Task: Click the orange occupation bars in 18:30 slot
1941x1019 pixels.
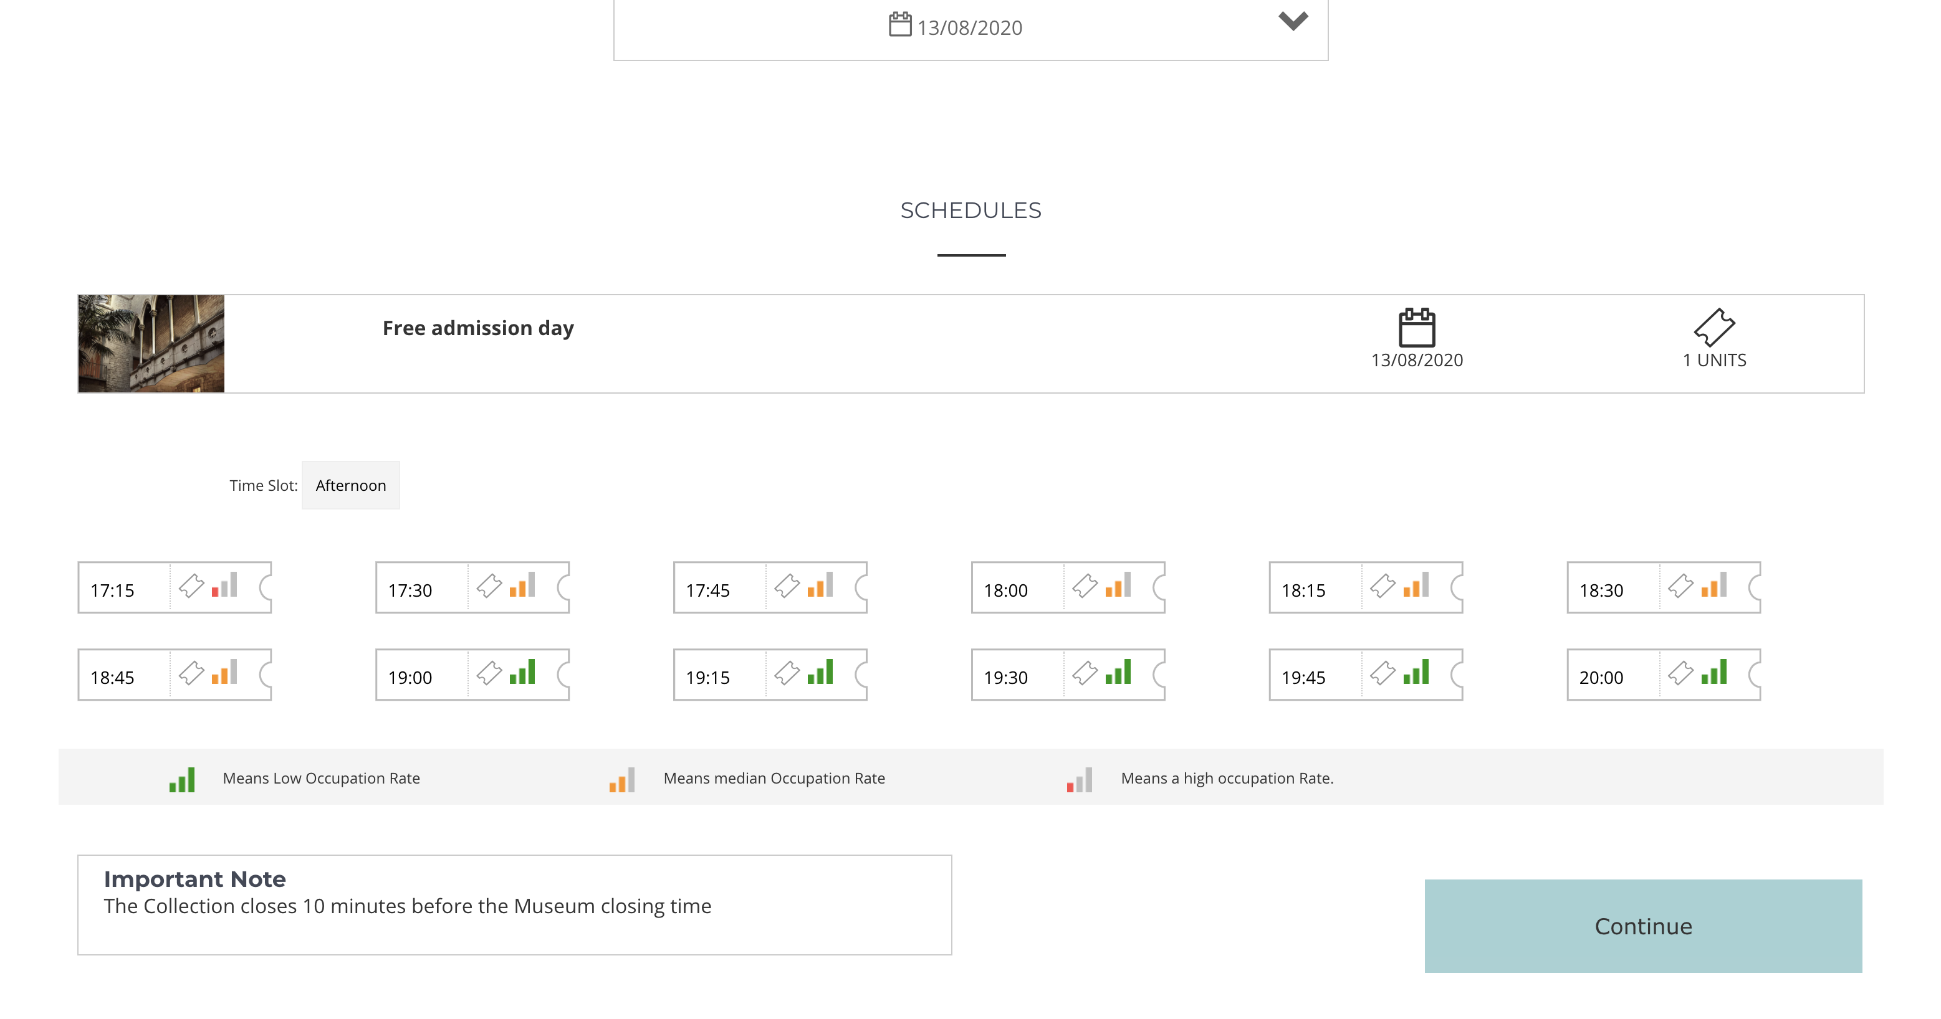Action: (1713, 584)
